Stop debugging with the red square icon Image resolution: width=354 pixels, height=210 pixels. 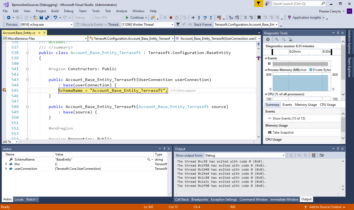(171, 18)
